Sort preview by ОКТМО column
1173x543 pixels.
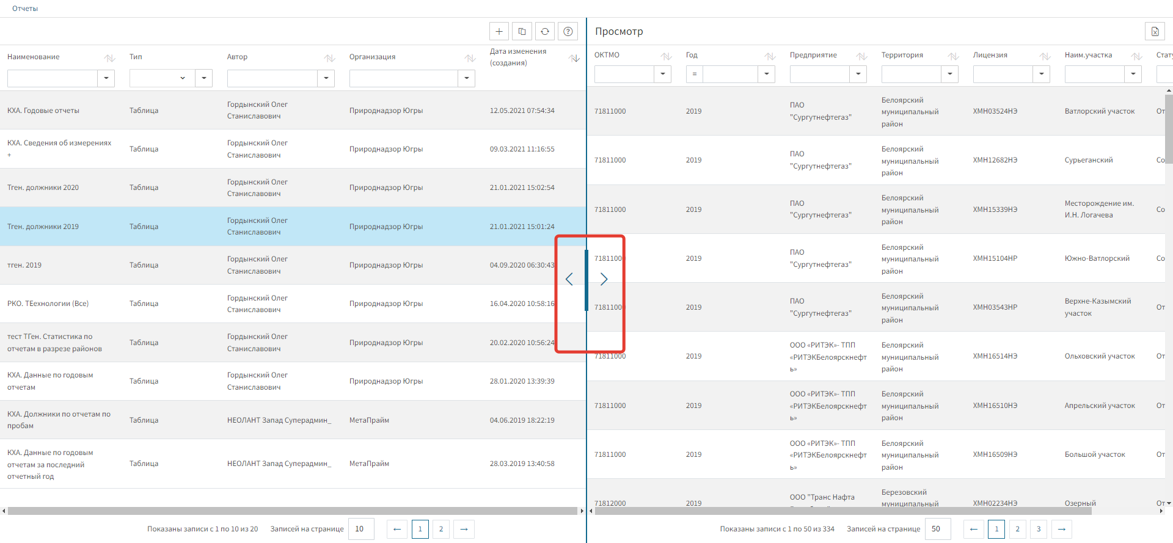point(666,56)
